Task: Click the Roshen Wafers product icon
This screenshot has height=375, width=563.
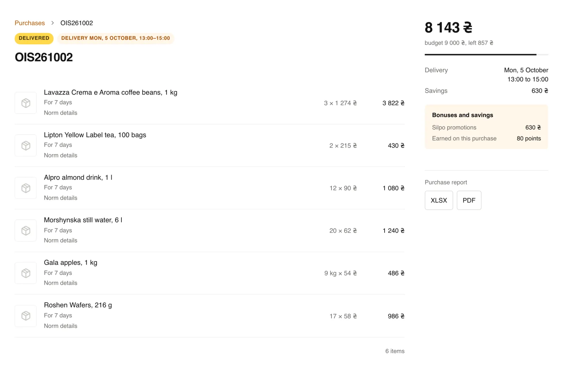Action: (x=26, y=316)
